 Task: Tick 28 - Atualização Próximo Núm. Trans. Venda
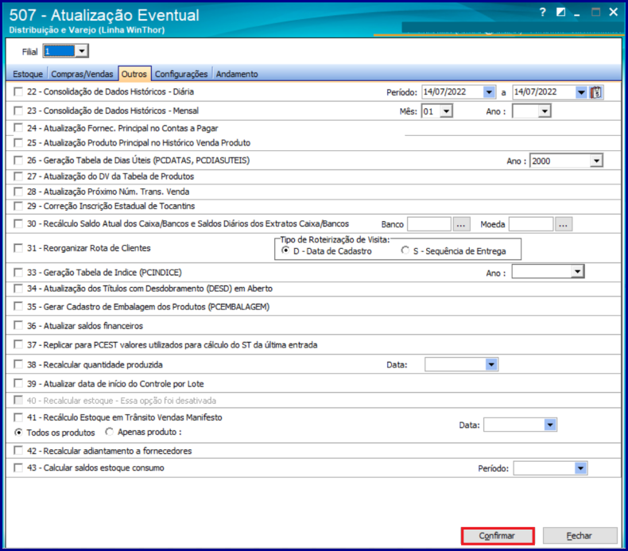[x=18, y=191]
